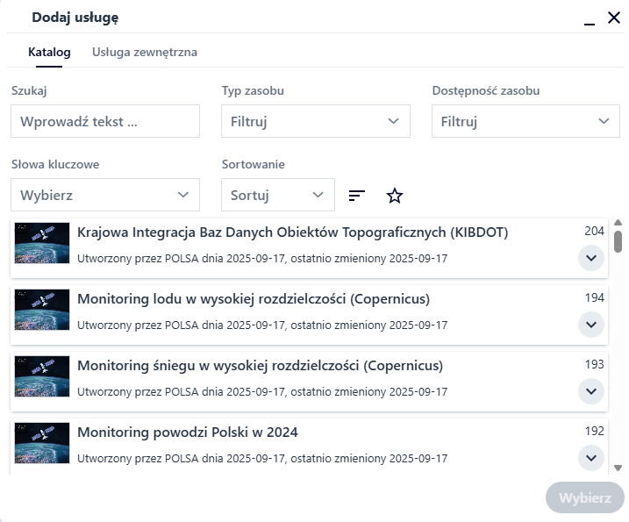629x522 pixels.
Task: Switch to the Katalog tab
Action: 49,52
